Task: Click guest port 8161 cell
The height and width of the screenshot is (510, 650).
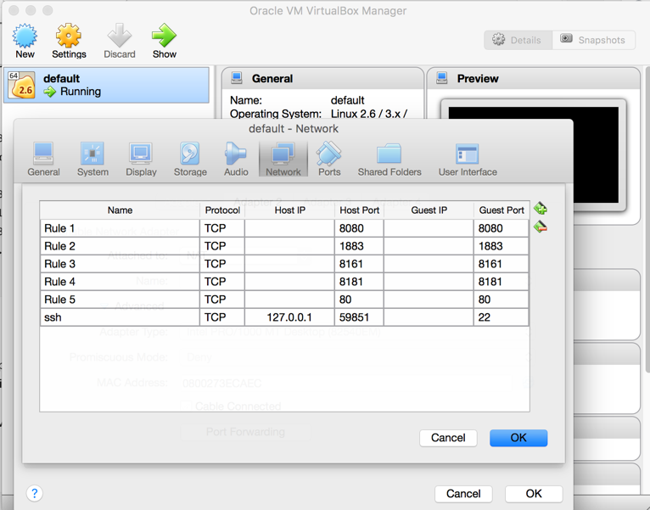Action: pyautogui.click(x=501, y=264)
